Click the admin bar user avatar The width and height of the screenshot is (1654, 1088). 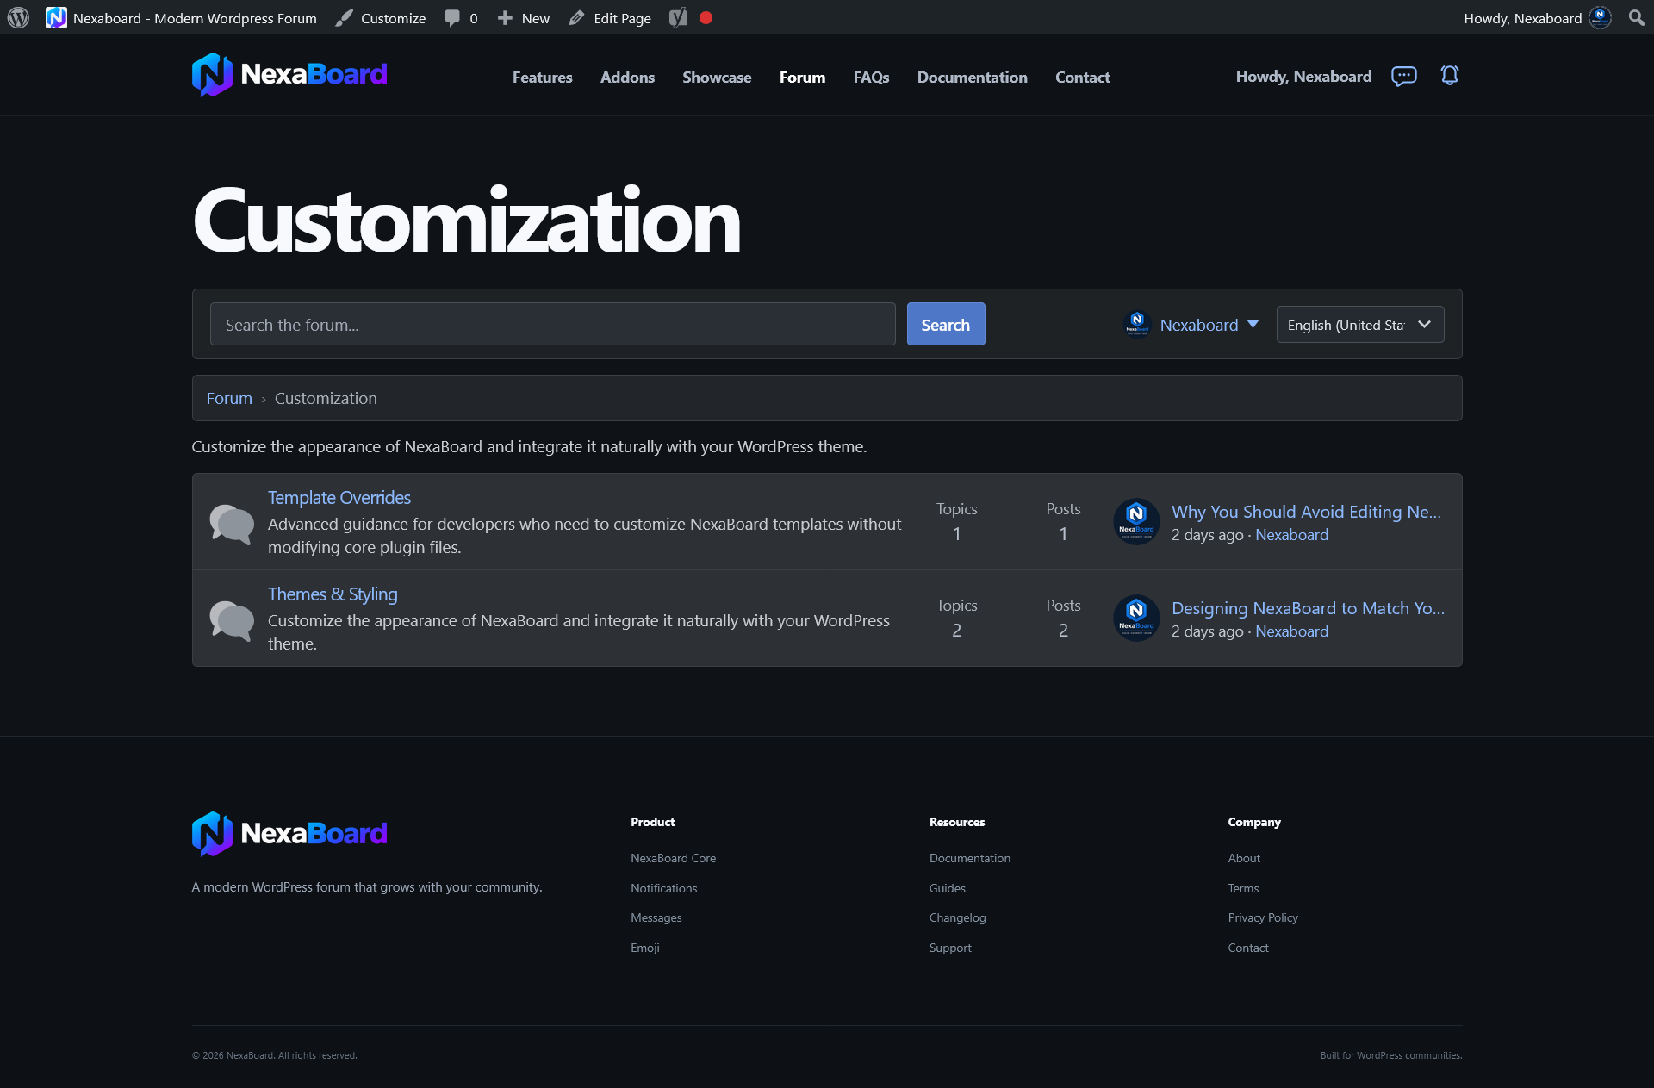1600,17
